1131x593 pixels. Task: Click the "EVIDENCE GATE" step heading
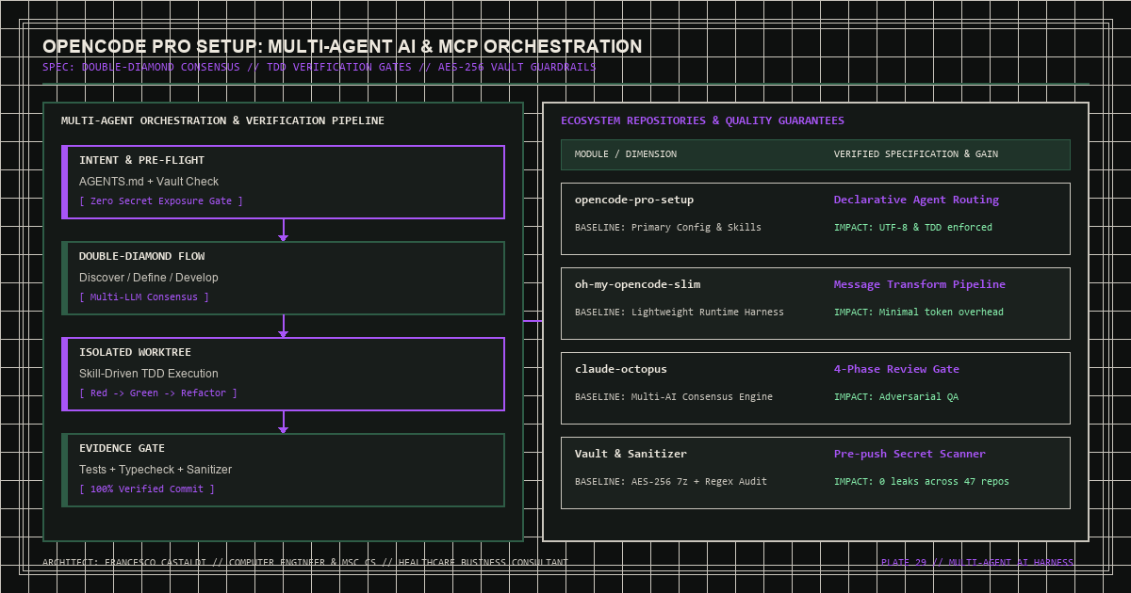pos(122,448)
